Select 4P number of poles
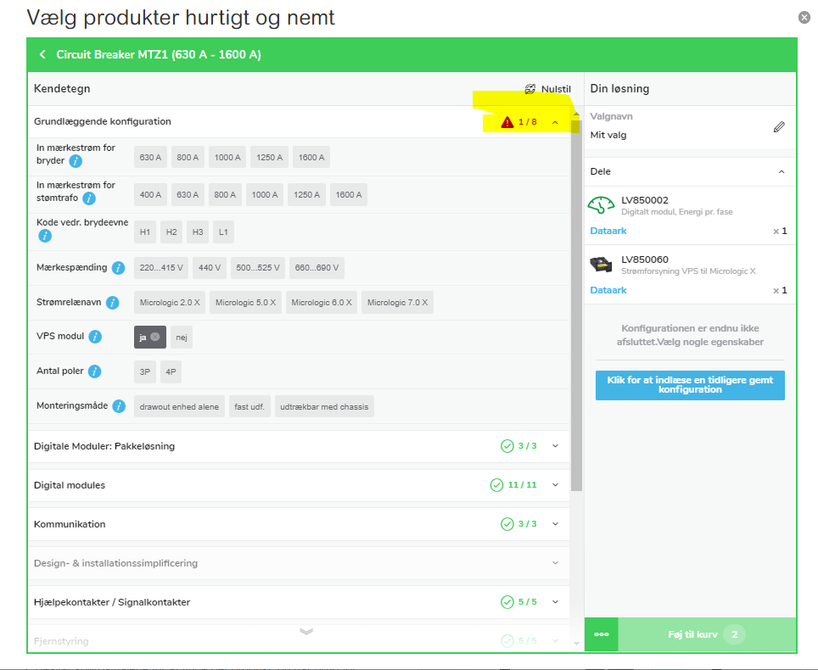 [171, 372]
